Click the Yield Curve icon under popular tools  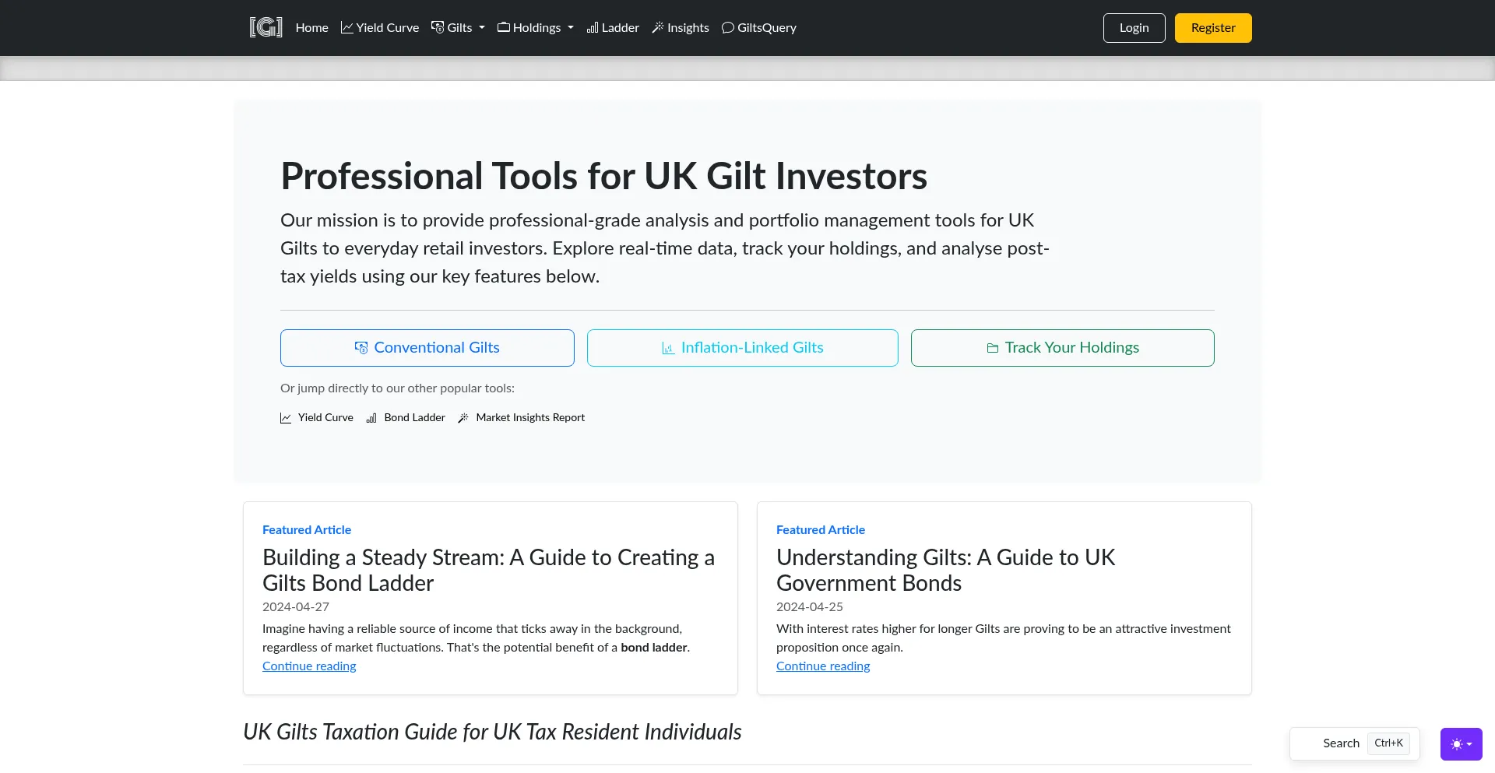[286, 418]
